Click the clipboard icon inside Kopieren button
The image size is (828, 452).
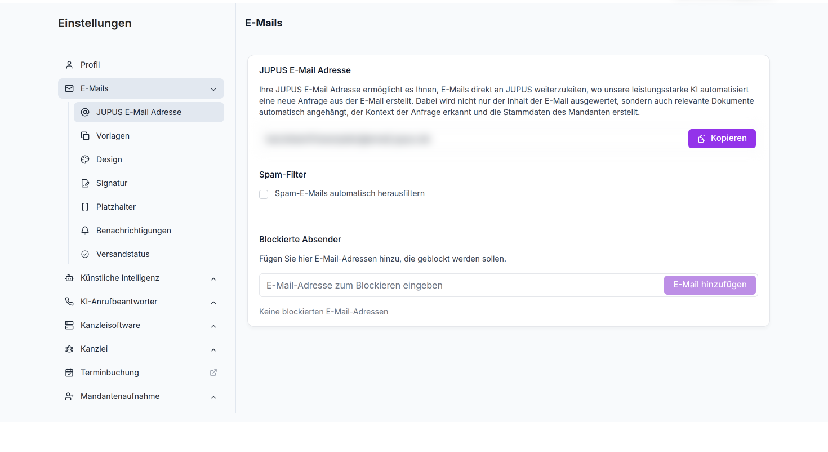click(702, 139)
